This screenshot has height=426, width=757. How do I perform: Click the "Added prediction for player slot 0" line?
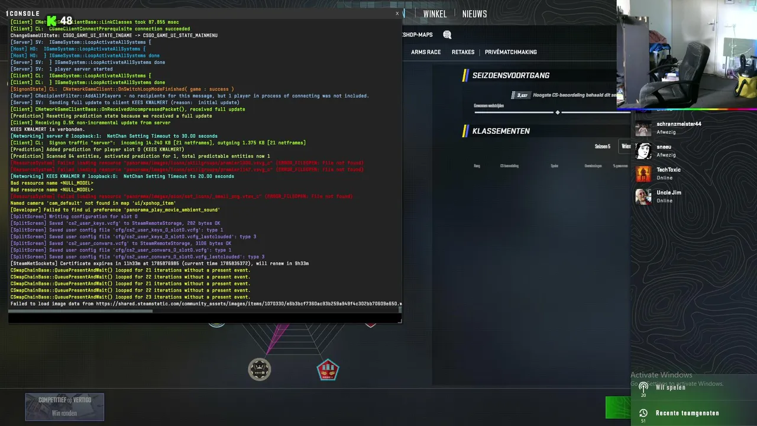coord(98,149)
